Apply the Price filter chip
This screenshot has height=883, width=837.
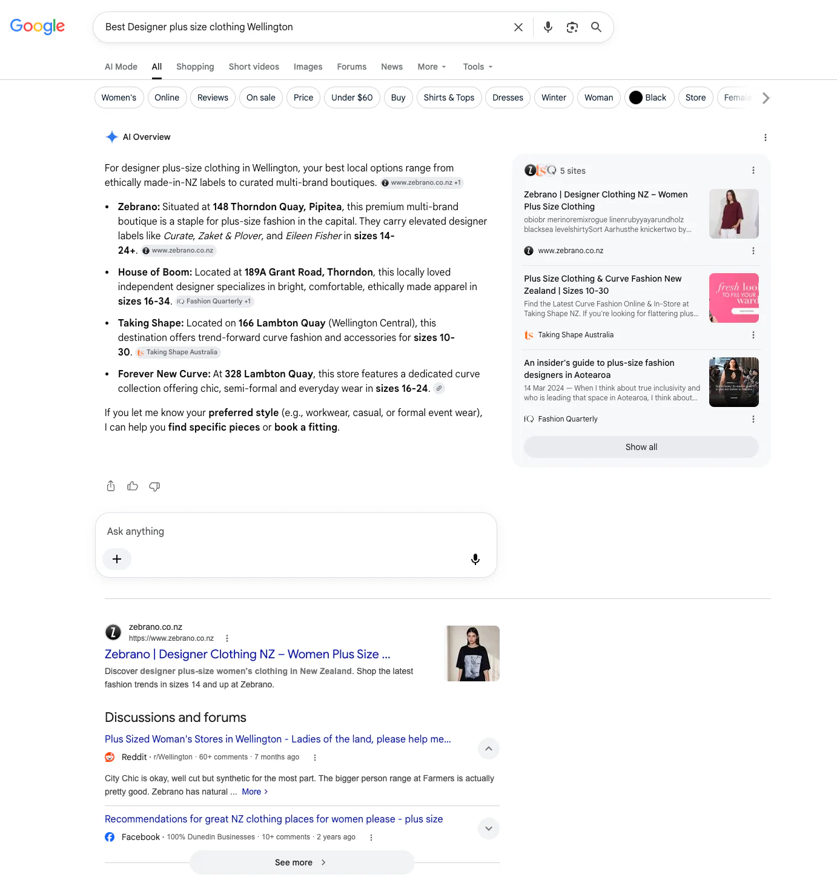[x=303, y=98]
